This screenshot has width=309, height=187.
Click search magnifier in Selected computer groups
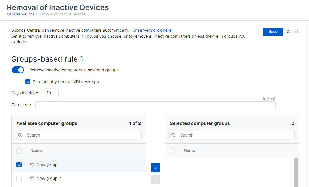[174, 135]
